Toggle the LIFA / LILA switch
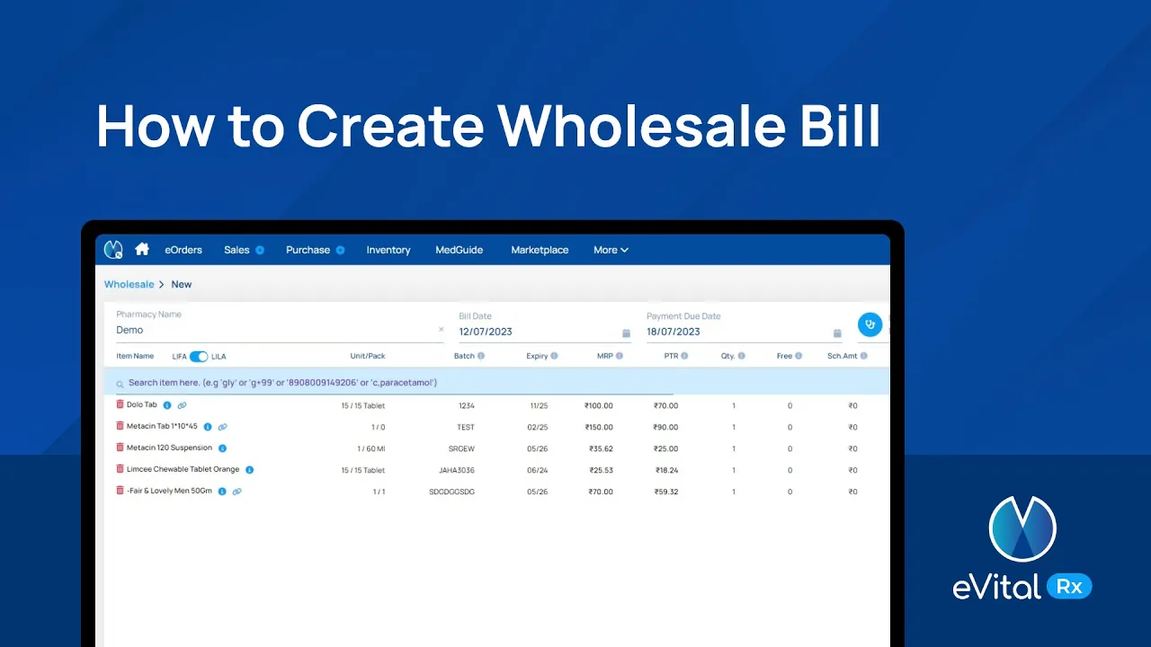The height and width of the screenshot is (647, 1151). (x=199, y=357)
